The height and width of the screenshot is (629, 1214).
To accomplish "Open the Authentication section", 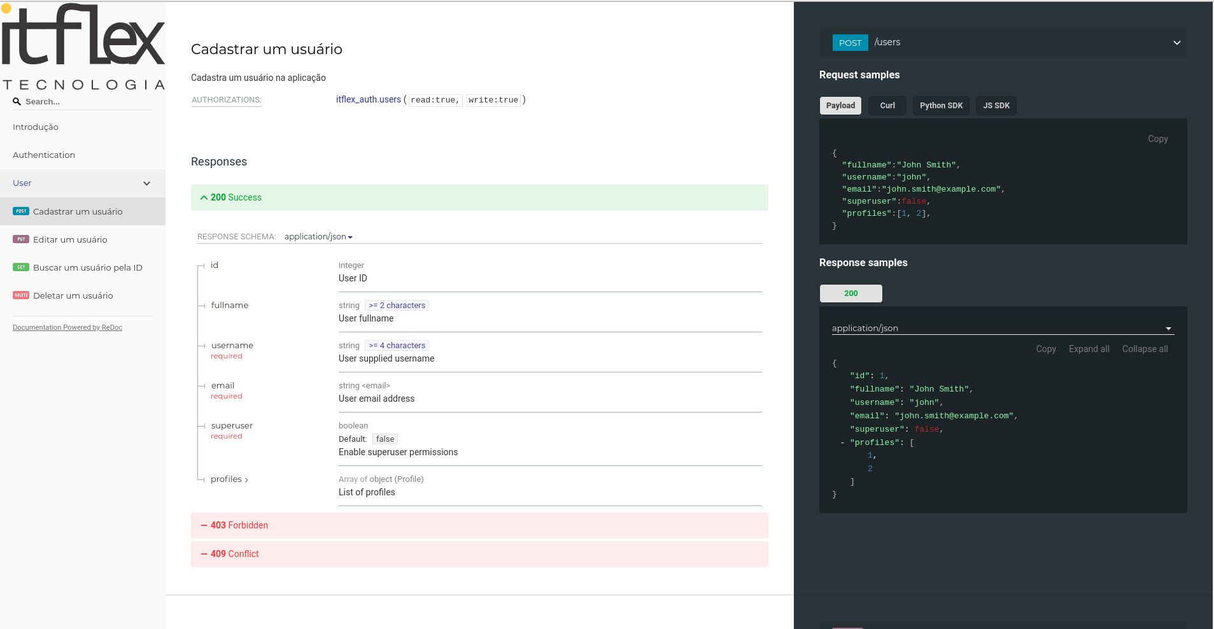I will click(x=44, y=155).
